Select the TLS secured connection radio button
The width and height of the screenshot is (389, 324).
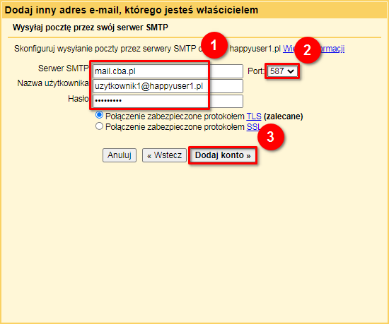99,115
